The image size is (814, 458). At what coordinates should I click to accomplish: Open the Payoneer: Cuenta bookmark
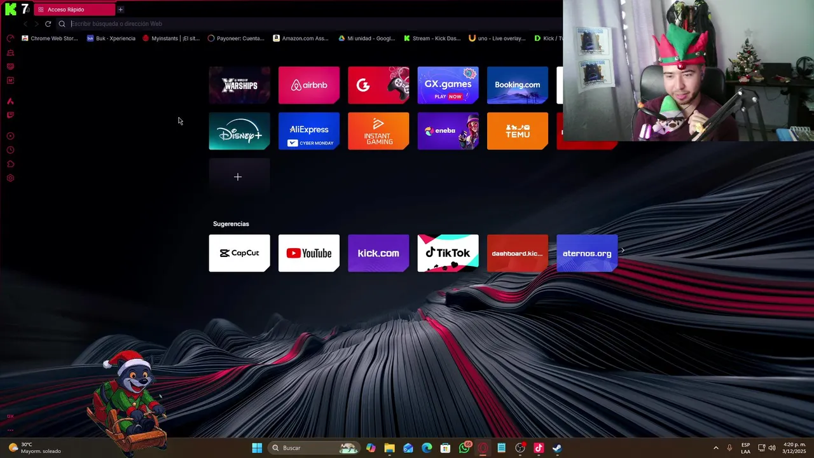(x=236, y=38)
